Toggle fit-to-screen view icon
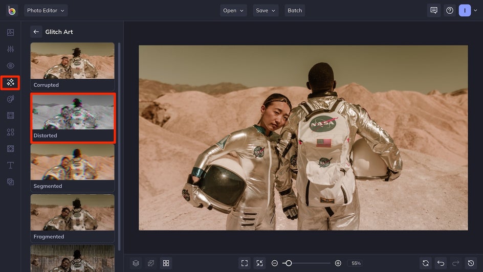 coord(245,263)
